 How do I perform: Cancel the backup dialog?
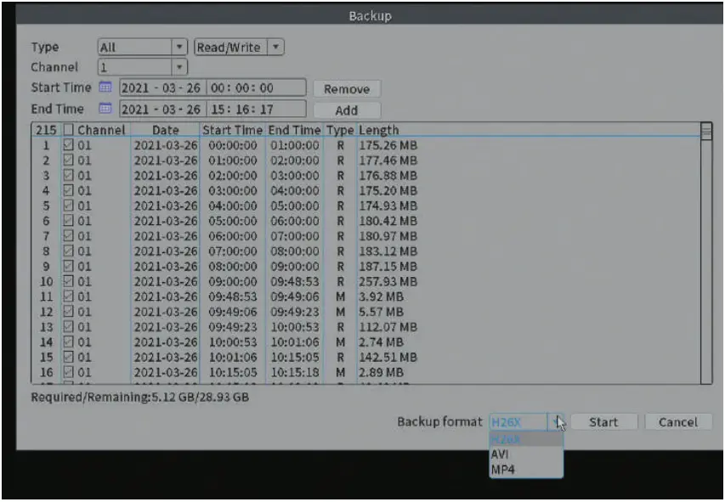[678, 422]
